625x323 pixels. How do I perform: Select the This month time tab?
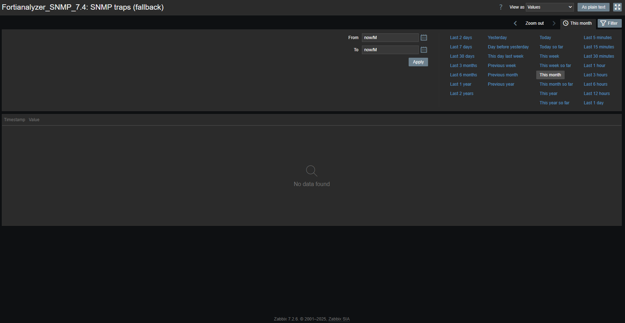(x=578, y=23)
